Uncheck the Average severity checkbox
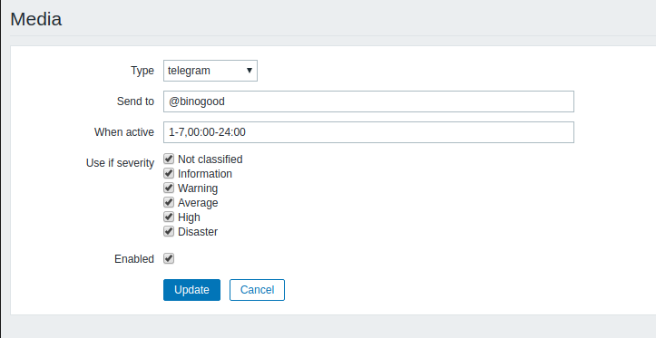This screenshot has height=338, width=656. coord(169,203)
